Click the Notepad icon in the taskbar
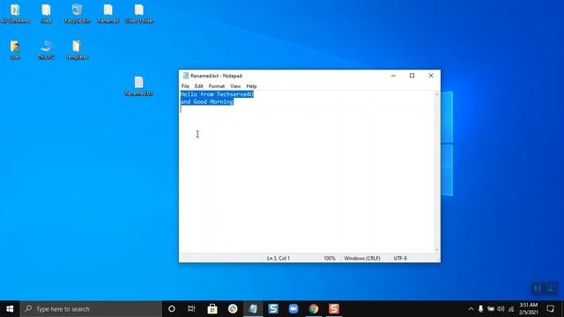Image resolution: width=564 pixels, height=317 pixels. point(253,309)
